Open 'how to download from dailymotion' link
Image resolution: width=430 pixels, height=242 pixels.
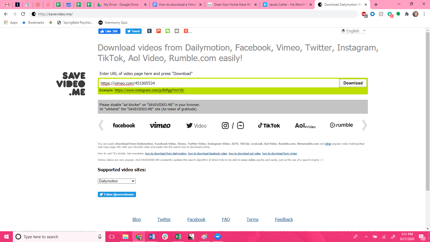(x=166, y=154)
